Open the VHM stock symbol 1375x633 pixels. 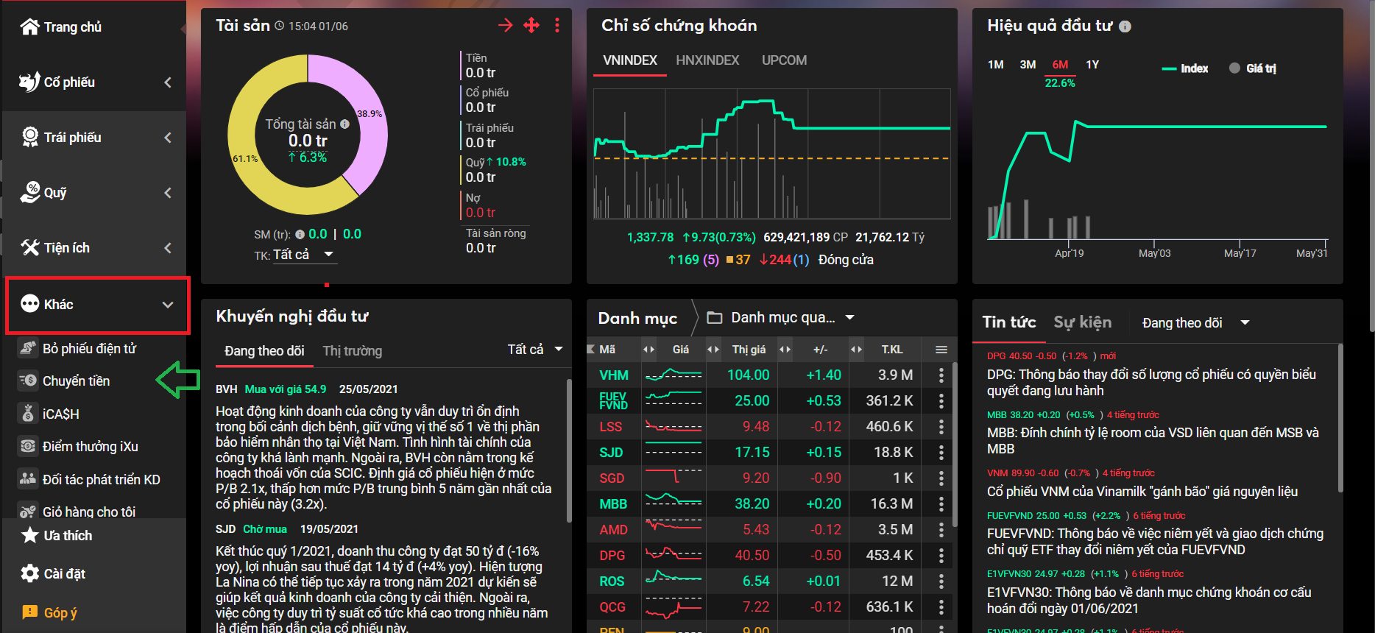(x=614, y=375)
